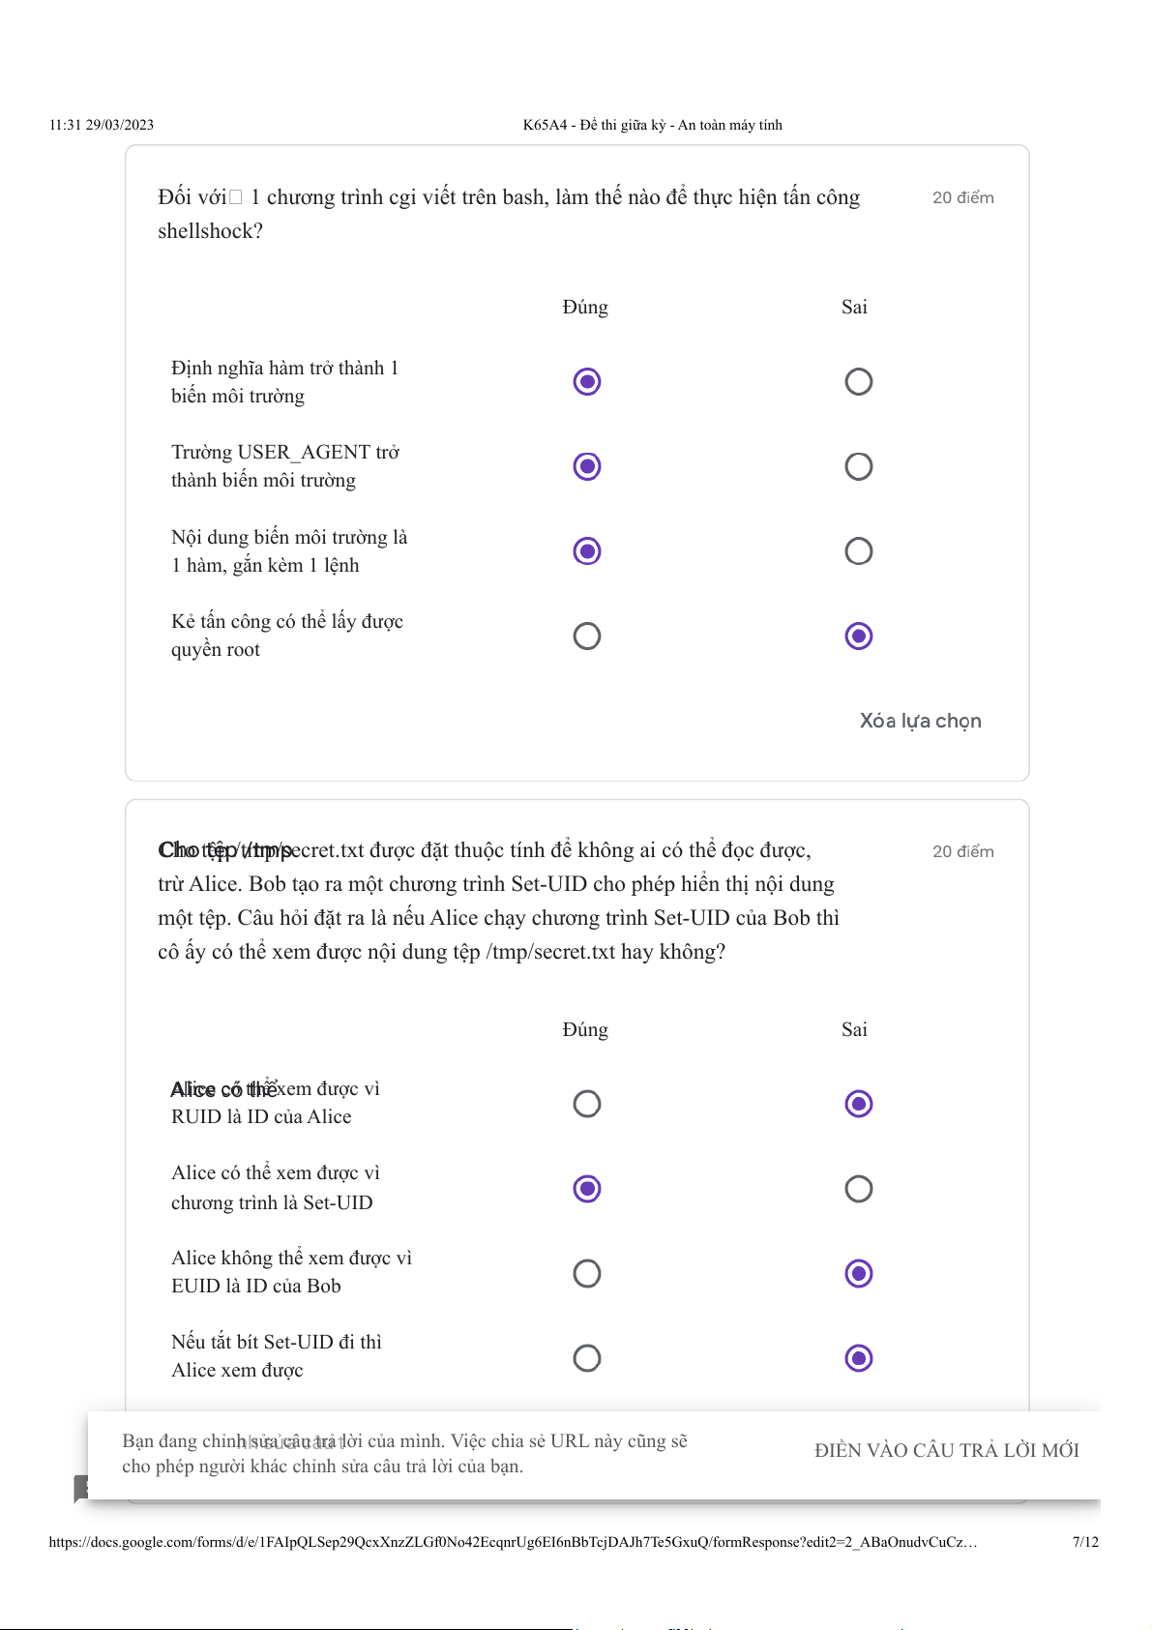Mark 'Trường USER_AGENT' row as Sai
This screenshot has height=1630, width=1152.
[x=858, y=466]
